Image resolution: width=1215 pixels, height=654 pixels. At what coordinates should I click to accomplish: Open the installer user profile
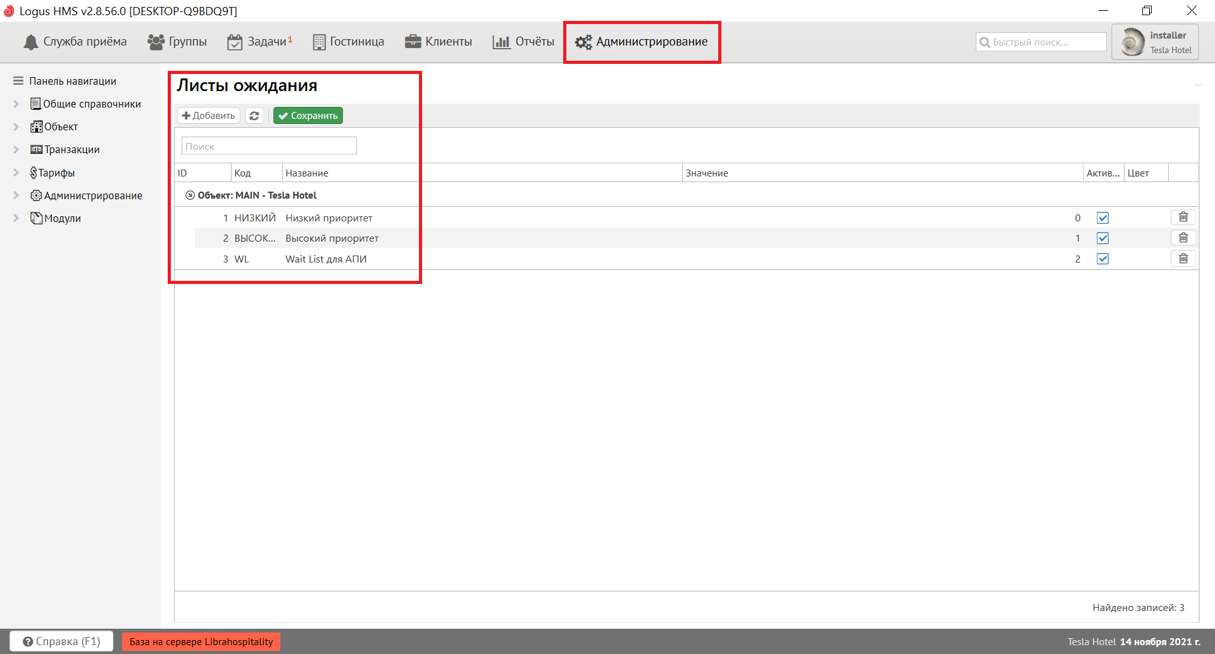[1155, 42]
